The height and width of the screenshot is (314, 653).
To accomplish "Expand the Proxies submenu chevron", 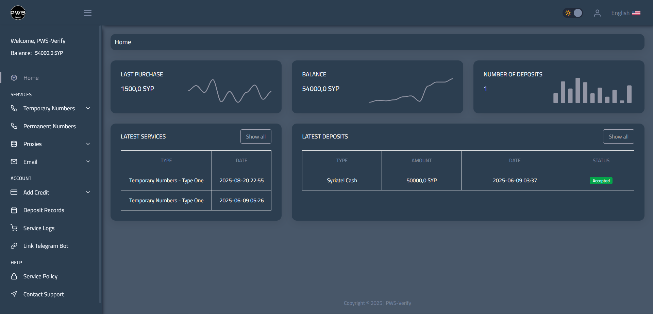I will 88,144.
